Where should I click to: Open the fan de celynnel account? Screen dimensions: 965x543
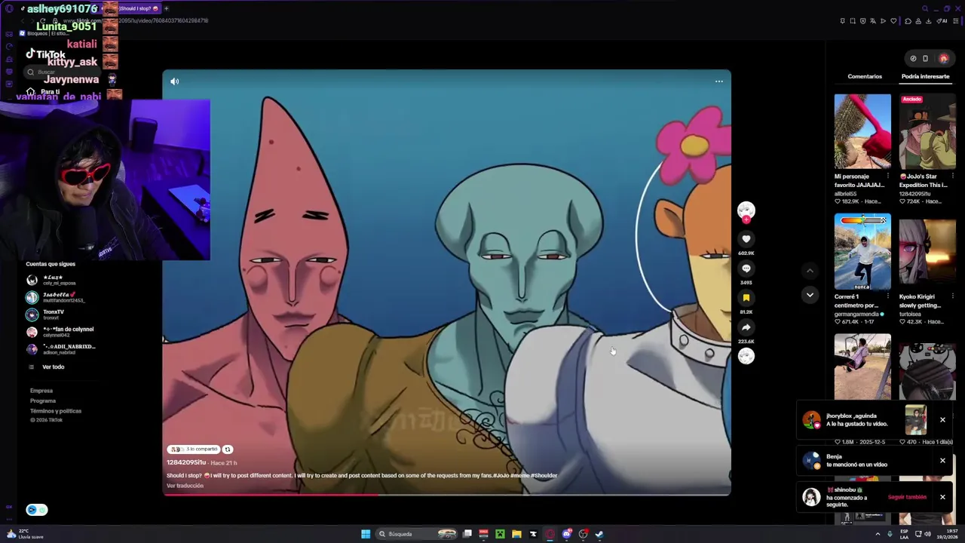(x=60, y=332)
